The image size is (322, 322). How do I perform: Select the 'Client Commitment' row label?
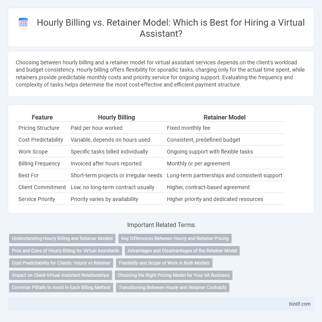pyautogui.click(x=42, y=187)
